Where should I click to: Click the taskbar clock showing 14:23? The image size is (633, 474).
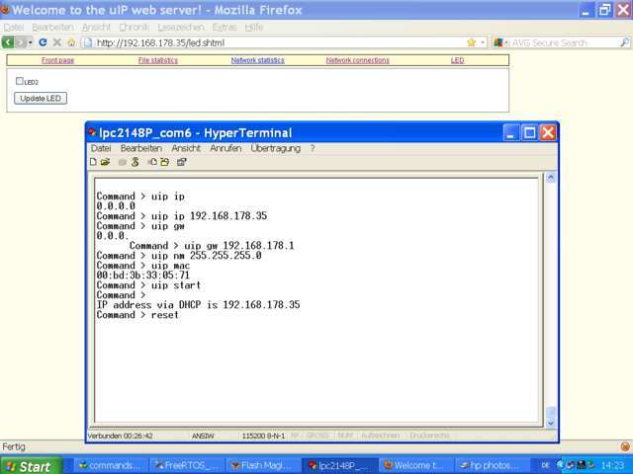(612, 466)
